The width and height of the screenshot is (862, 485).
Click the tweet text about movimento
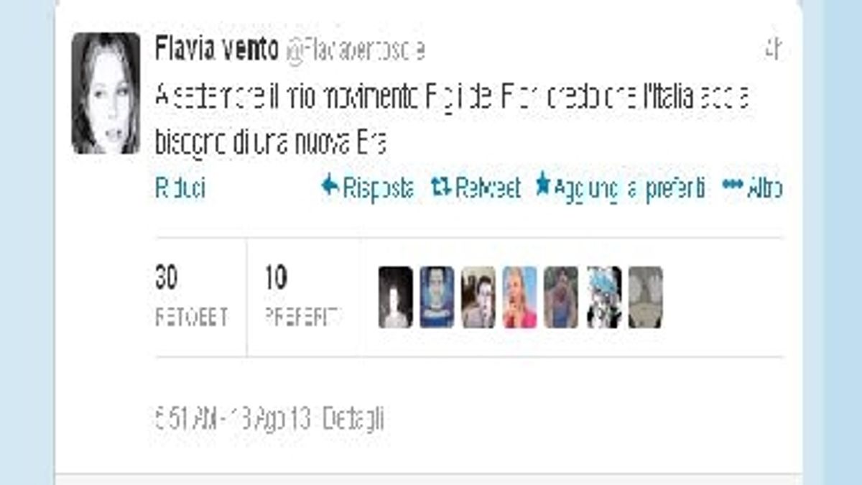(x=453, y=120)
